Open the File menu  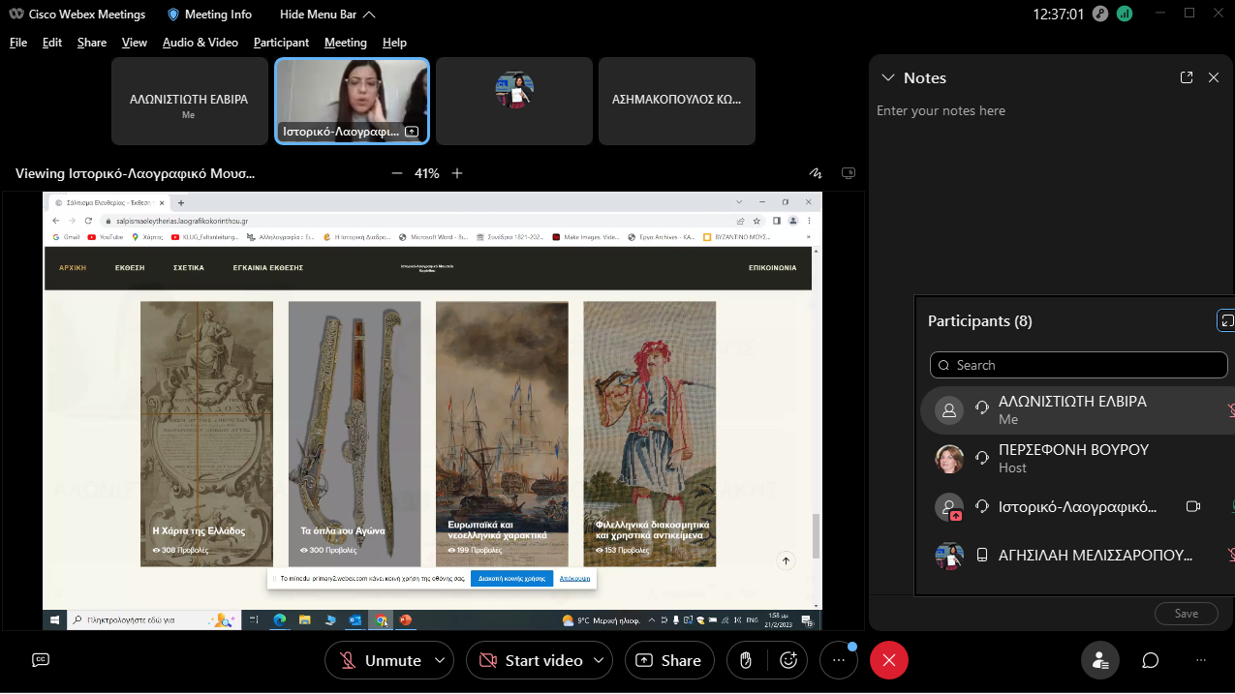click(18, 43)
